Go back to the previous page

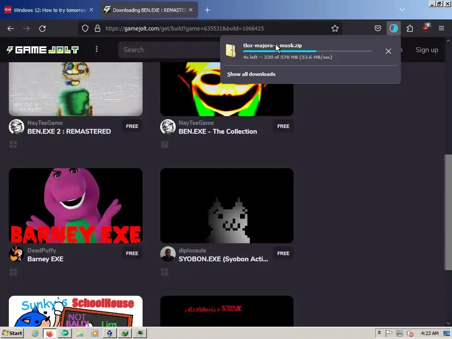[11, 29]
